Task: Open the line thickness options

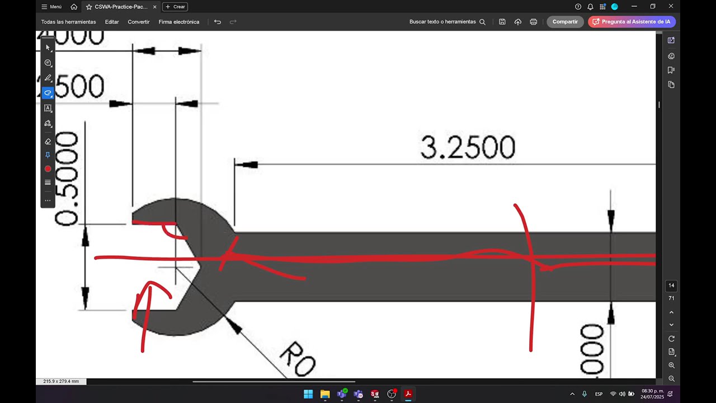Action: point(48,182)
